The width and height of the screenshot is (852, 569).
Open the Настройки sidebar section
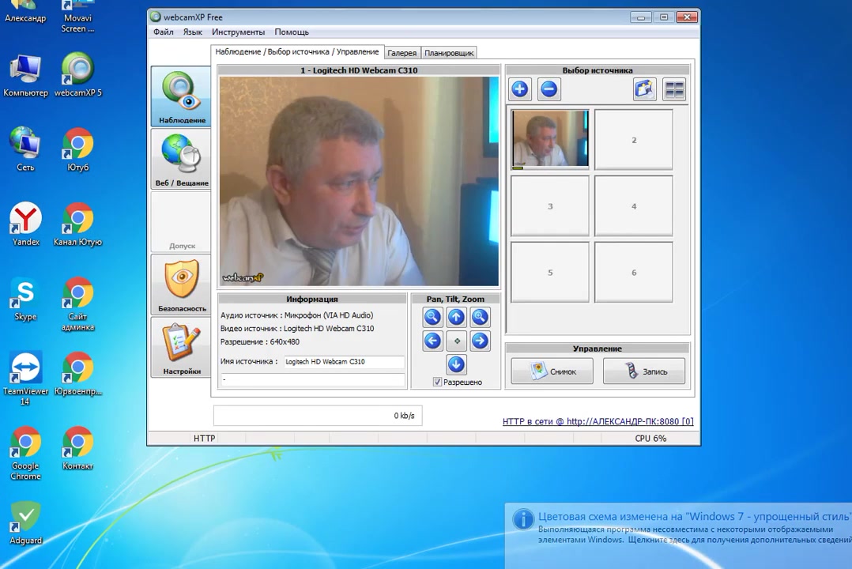[181, 347]
